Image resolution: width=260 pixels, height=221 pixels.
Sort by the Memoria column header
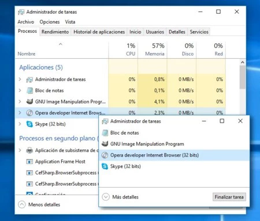pos(153,50)
